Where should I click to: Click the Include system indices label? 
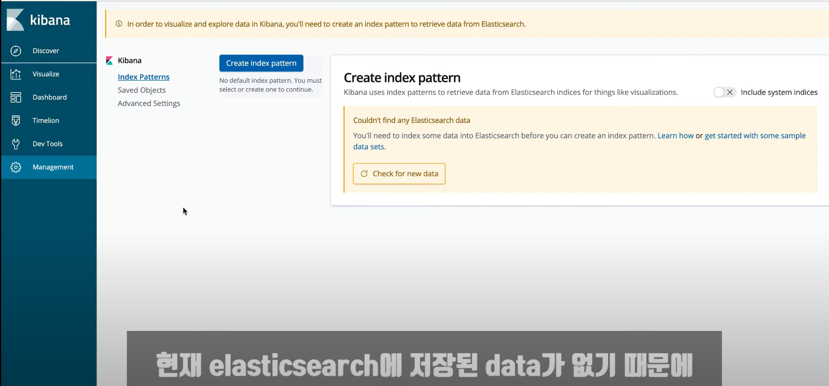[779, 92]
